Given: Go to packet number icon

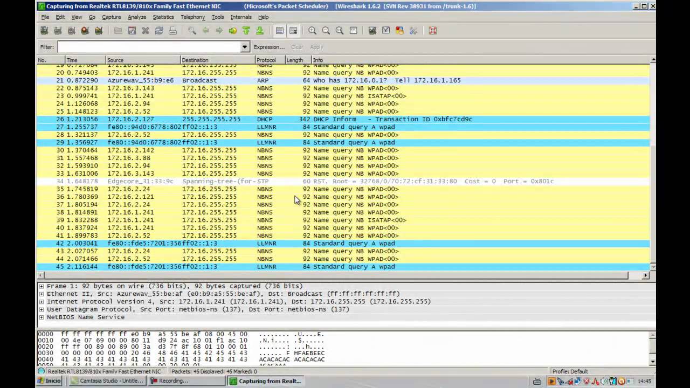Looking at the screenshot, I should pyautogui.click(x=232, y=31).
